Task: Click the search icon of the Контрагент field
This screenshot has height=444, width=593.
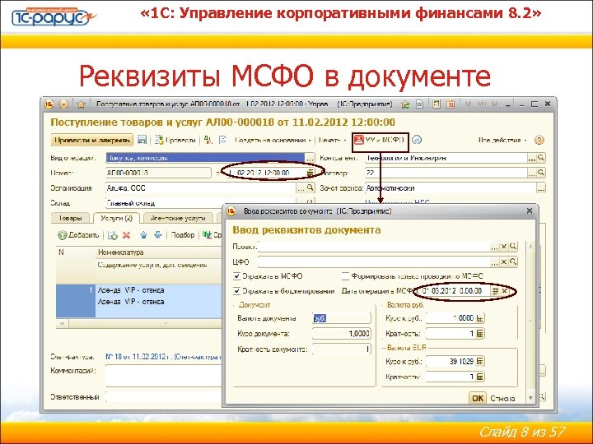Action: (x=541, y=158)
